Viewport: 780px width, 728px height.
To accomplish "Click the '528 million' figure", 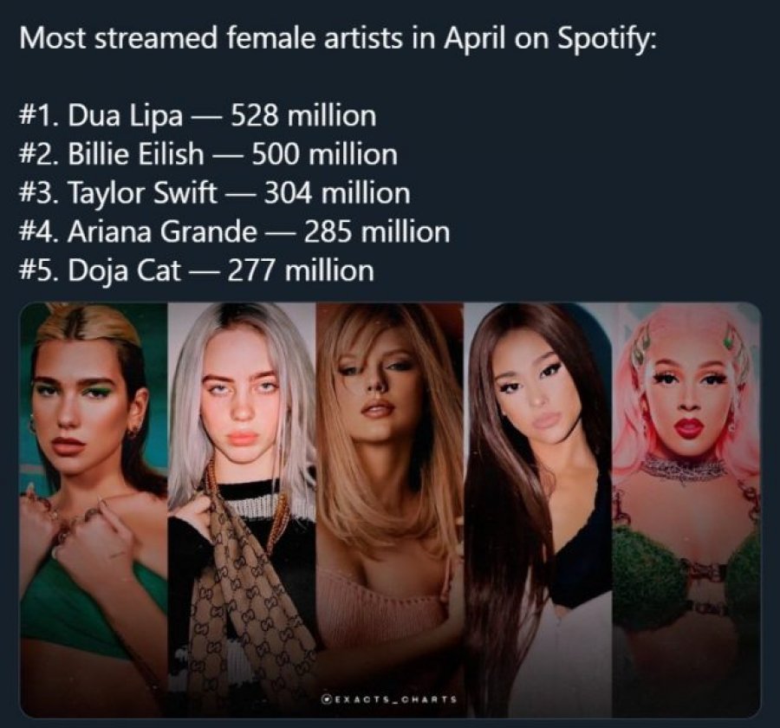I will point(302,116).
